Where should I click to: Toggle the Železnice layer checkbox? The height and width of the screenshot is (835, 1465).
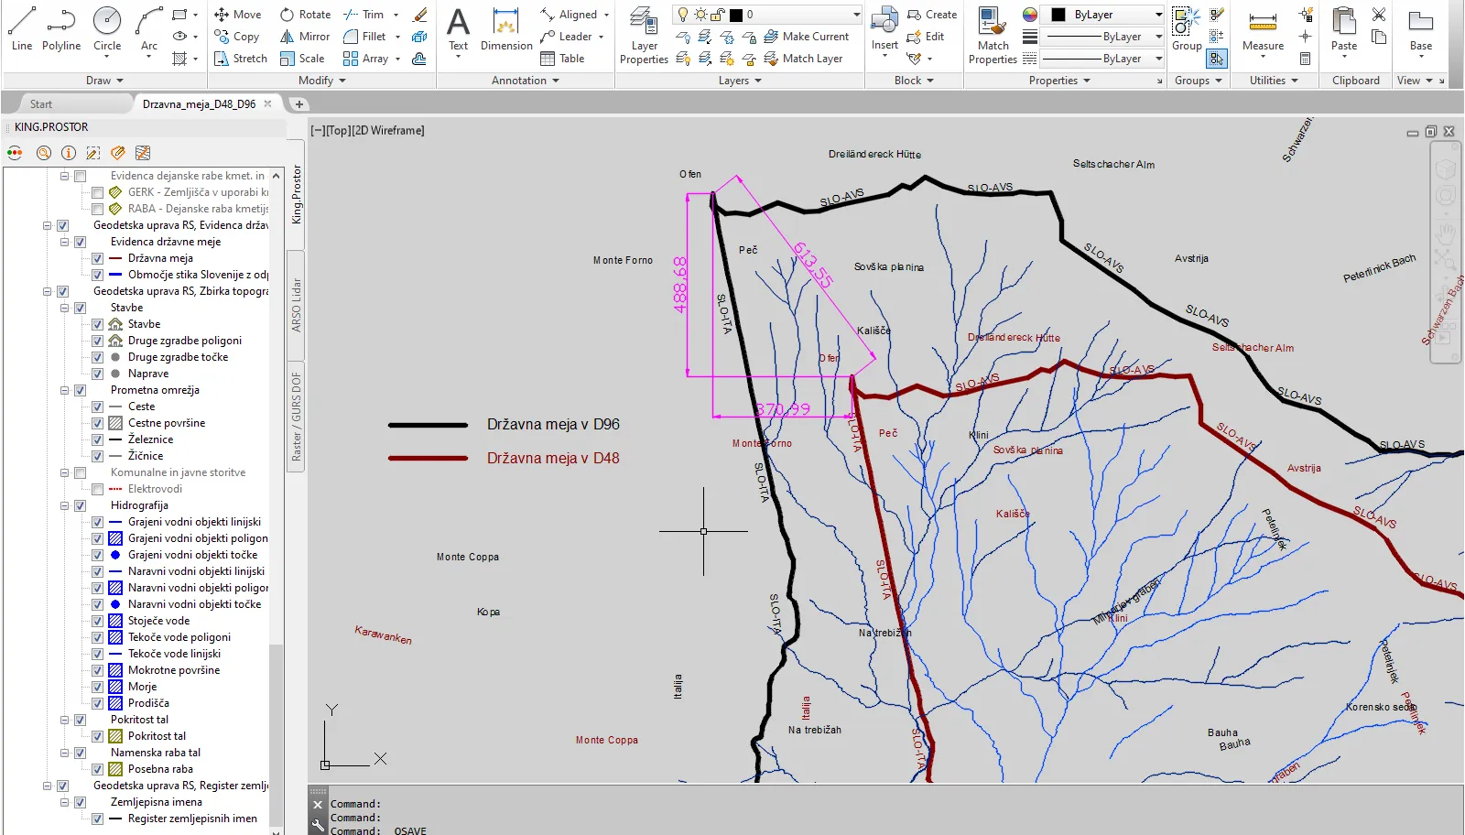click(x=97, y=439)
